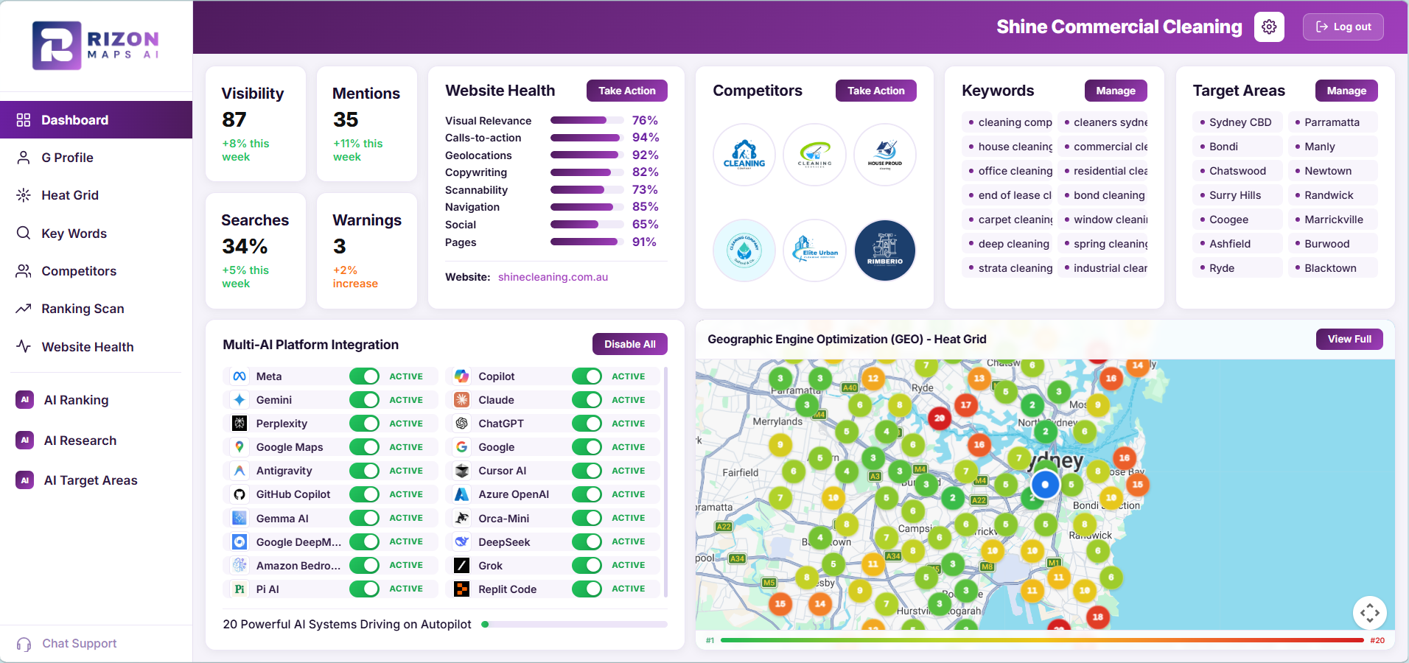
Task: Click the headset Chat Support icon
Action: click(x=24, y=644)
